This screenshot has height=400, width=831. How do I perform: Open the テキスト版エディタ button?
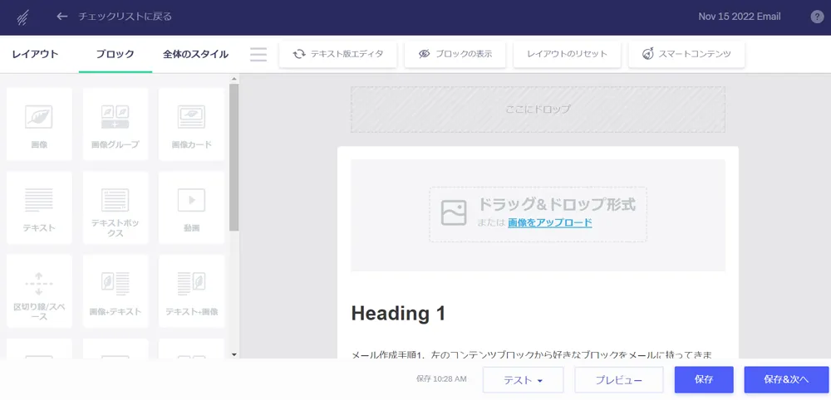338,54
